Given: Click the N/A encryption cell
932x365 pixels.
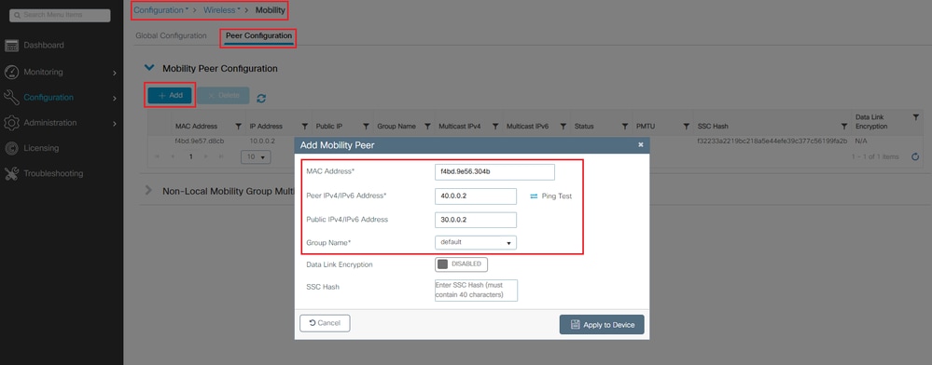Looking at the screenshot, I should pos(861,142).
